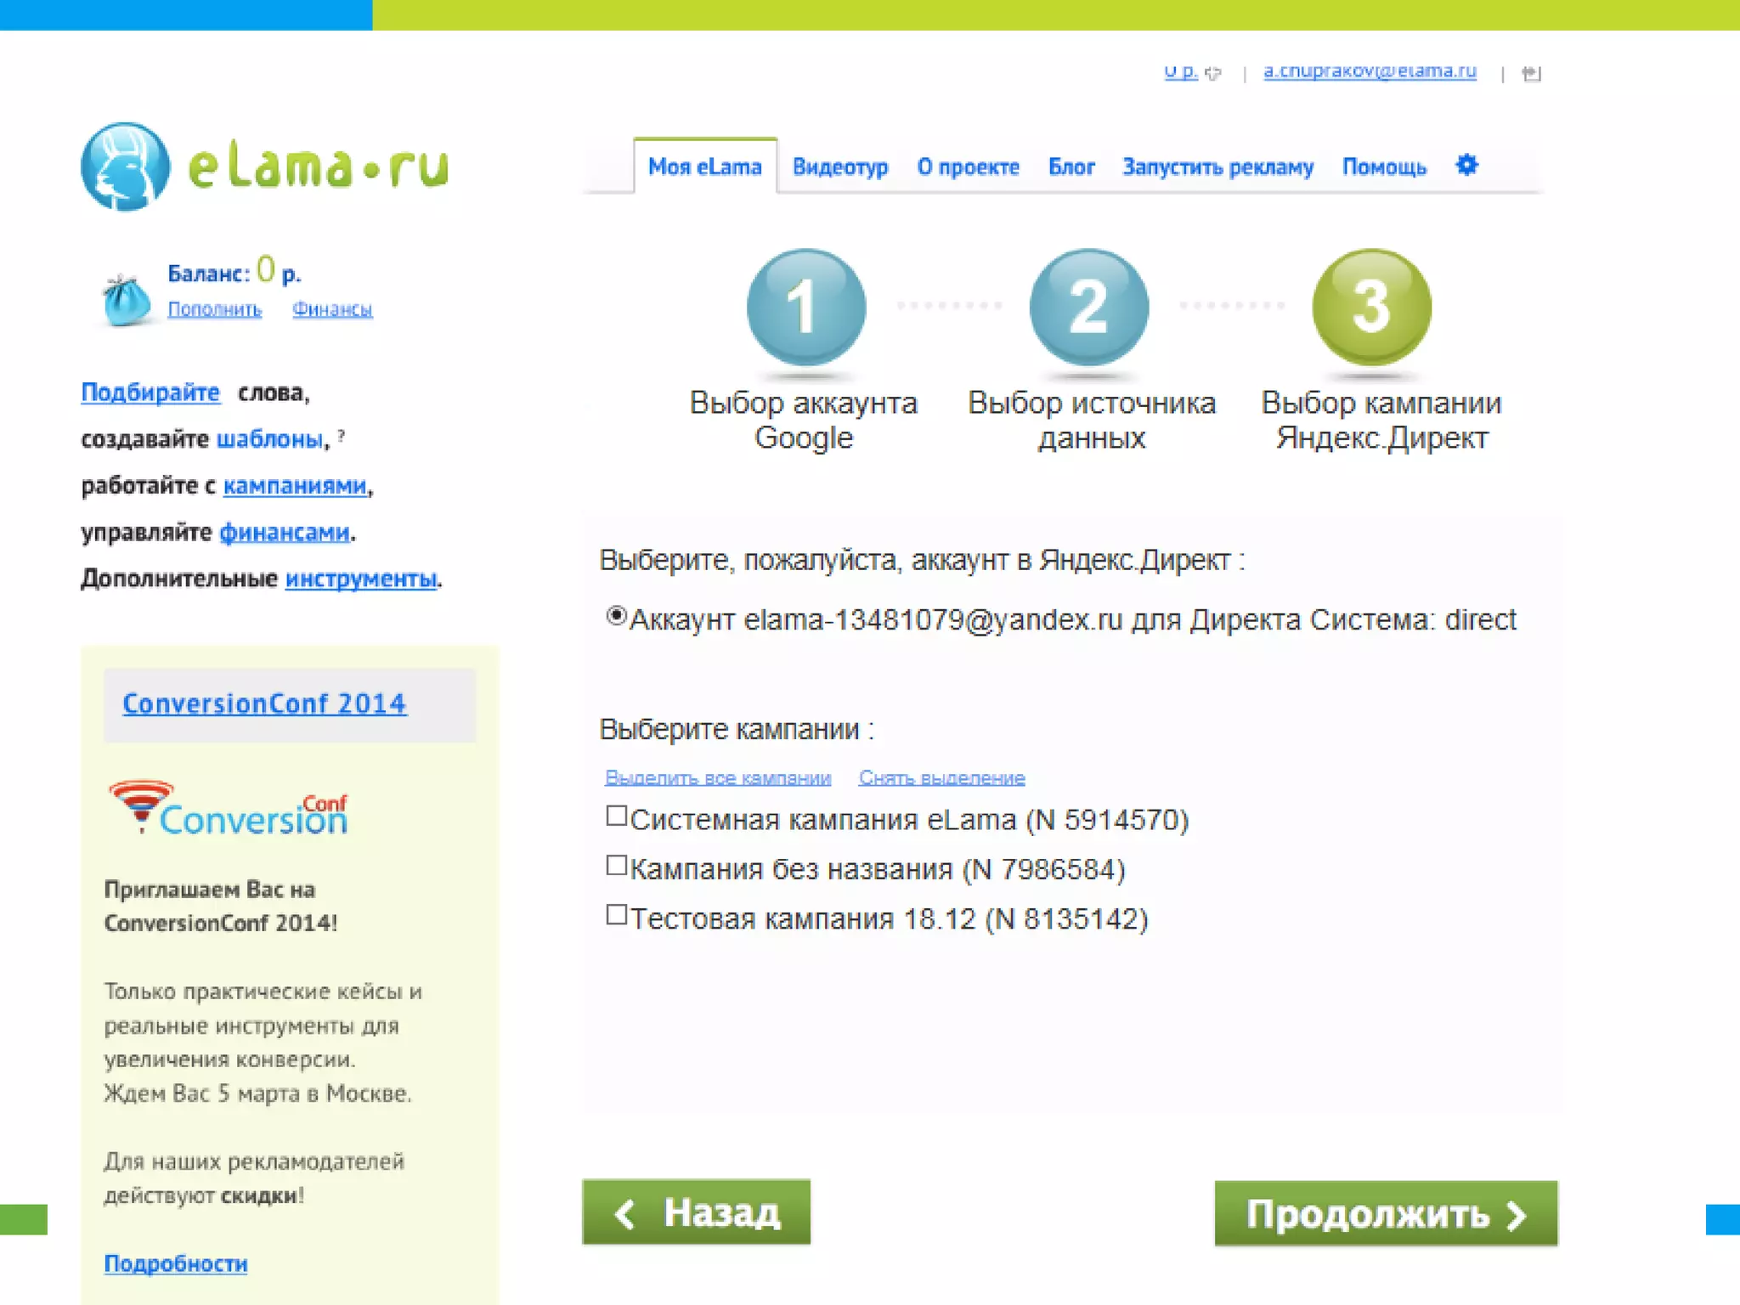
Task: Check Системная кампания eLama checkbox
Action: click(x=616, y=816)
